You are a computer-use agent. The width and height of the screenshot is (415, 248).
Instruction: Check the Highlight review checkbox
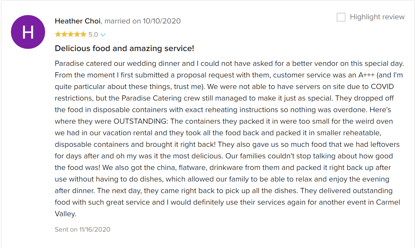pos(341,17)
